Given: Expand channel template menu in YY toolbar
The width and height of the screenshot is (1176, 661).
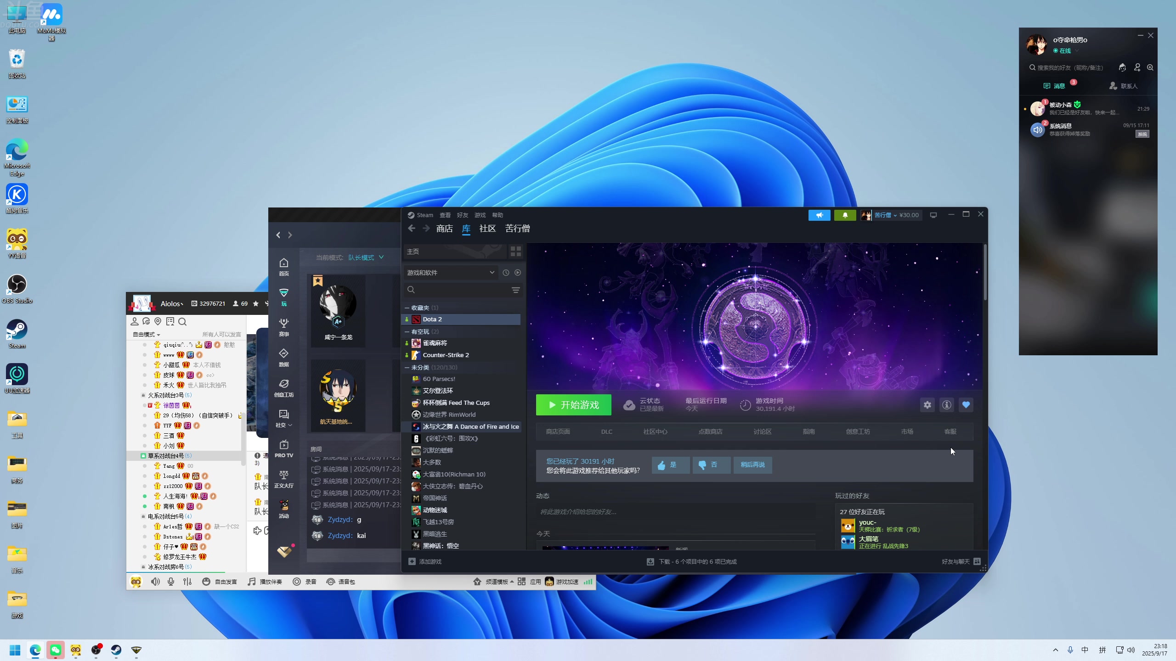Looking at the screenshot, I should (493, 582).
